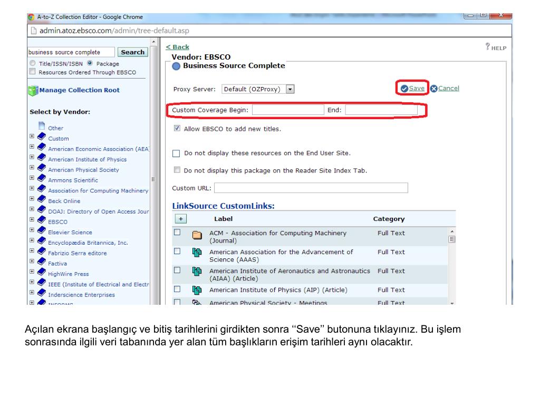Expand the DOAJ Directory of Open Access node
This screenshot has width=540, height=405.
32,209
